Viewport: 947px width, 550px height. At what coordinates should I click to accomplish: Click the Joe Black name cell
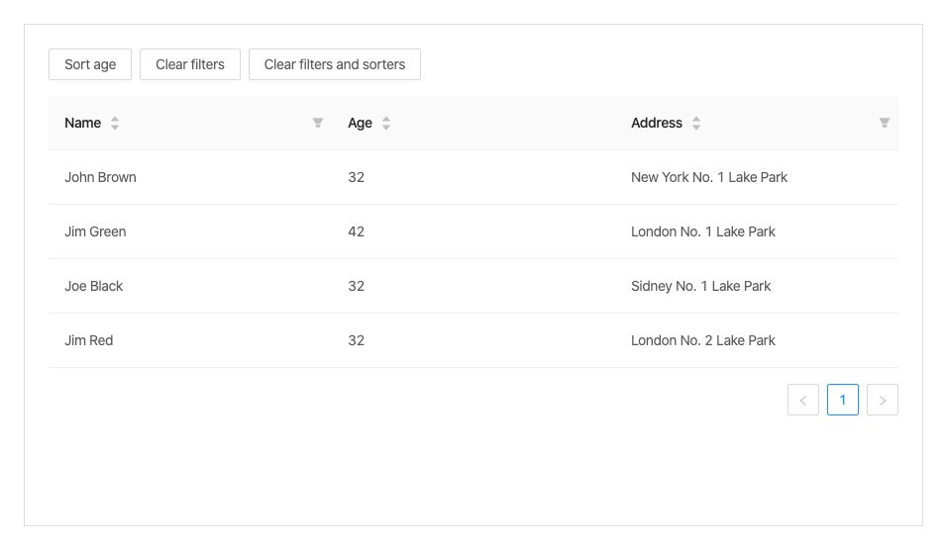tap(94, 287)
